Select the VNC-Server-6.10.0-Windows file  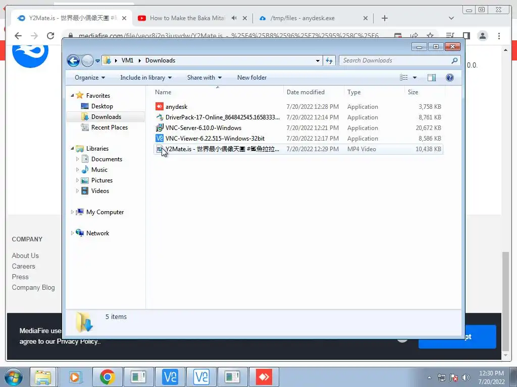(x=298, y=127)
